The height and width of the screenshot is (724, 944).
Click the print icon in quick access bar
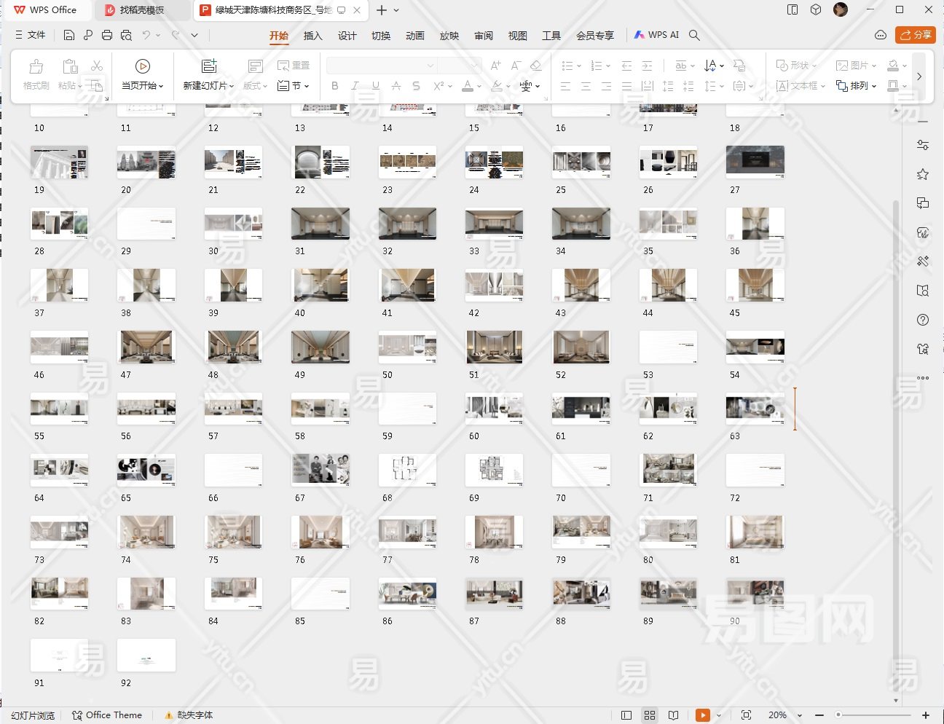tap(107, 35)
